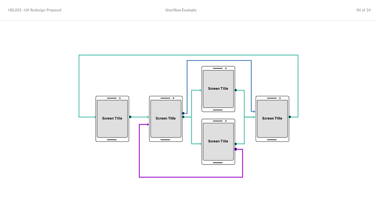Image resolution: width=377 pixels, height=212 pixels.
Task: Select the teal output dot on the upper stacked tablet
Action: click(x=236, y=90)
